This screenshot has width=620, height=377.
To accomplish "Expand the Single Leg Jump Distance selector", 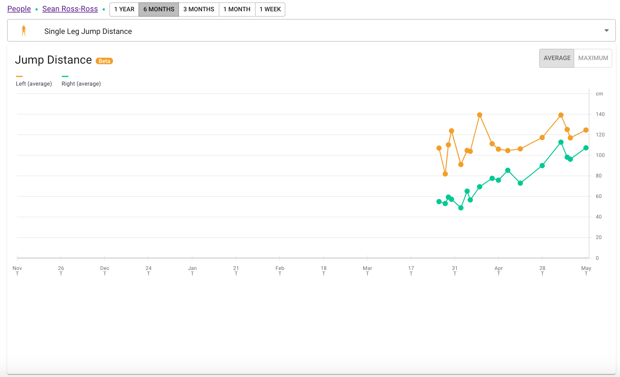I will pyautogui.click(x=311, y=31).
